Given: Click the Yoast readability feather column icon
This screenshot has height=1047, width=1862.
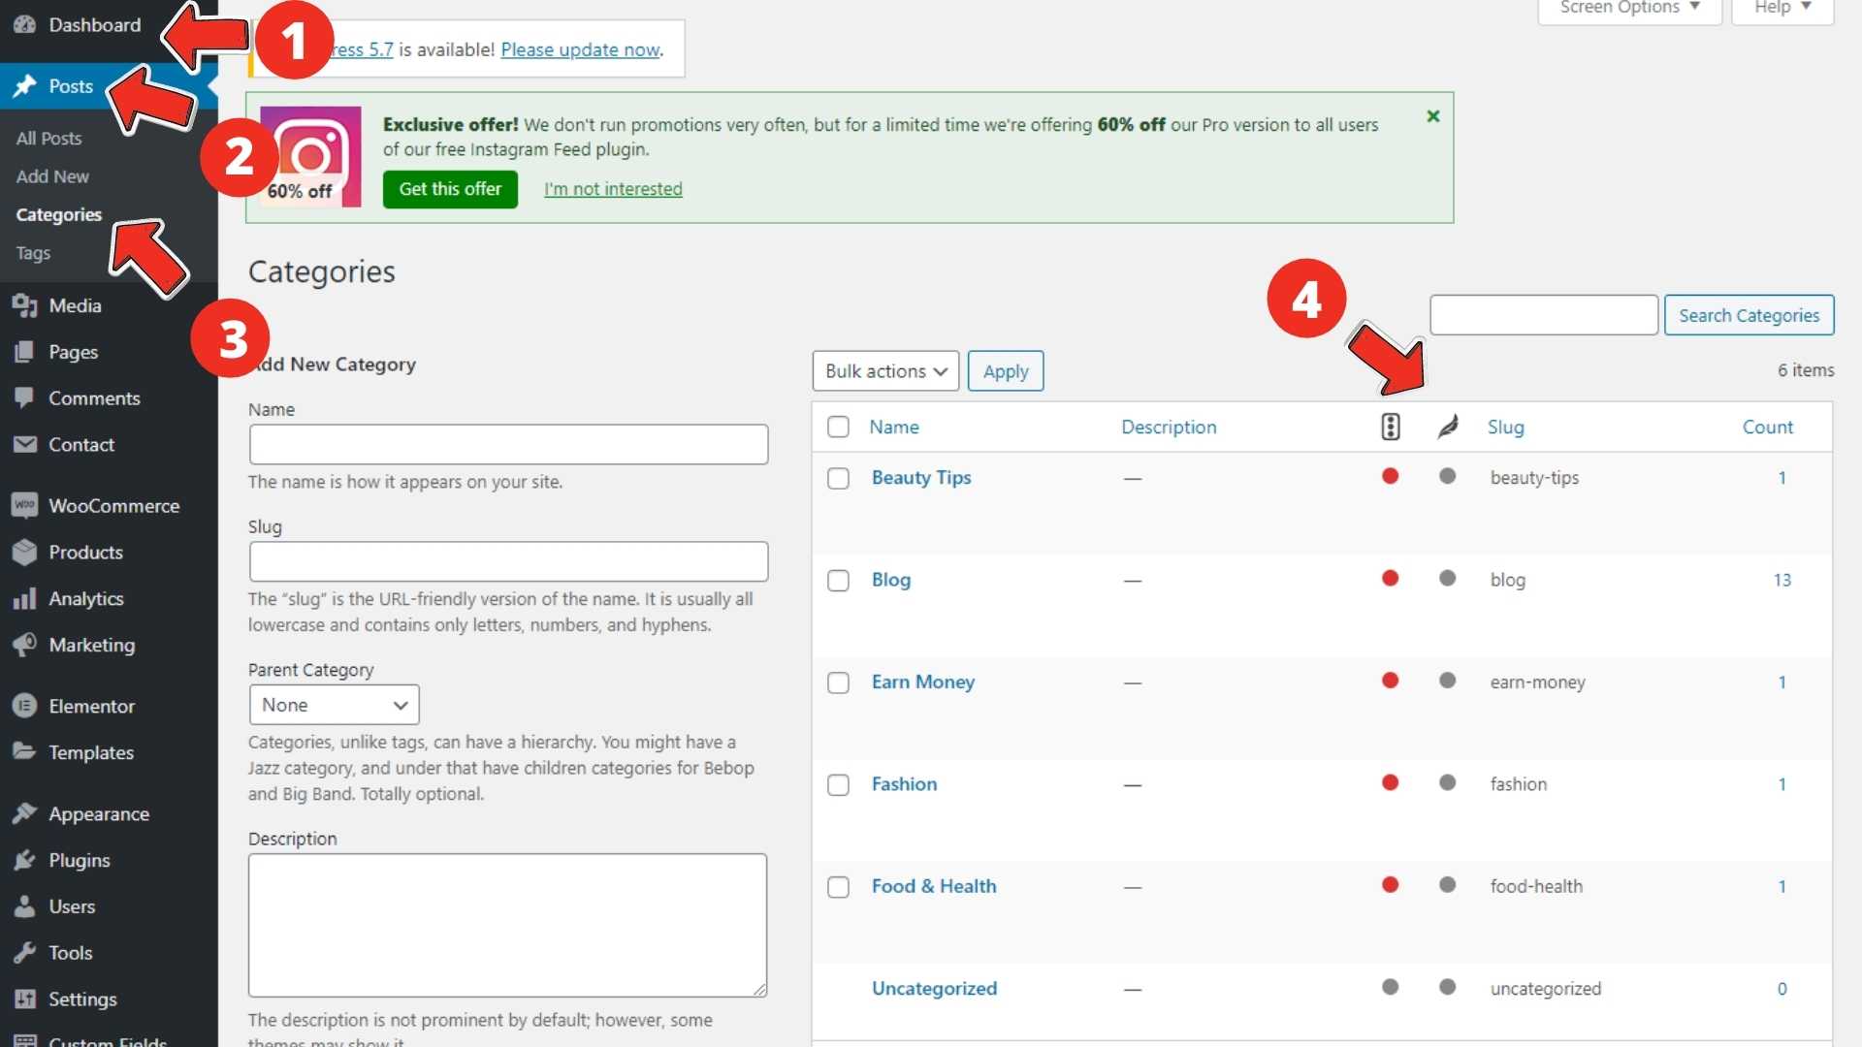Looking at the screenshot, I should [x=1447, y=427].
